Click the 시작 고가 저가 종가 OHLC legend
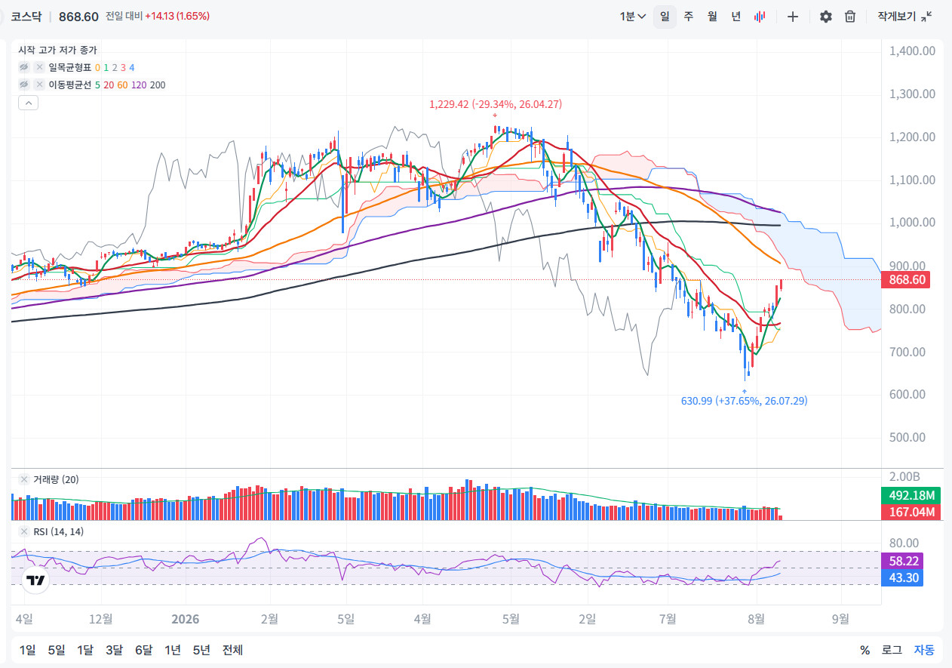Viewport: 952px width, 668px height. click(x=57, y=50)
